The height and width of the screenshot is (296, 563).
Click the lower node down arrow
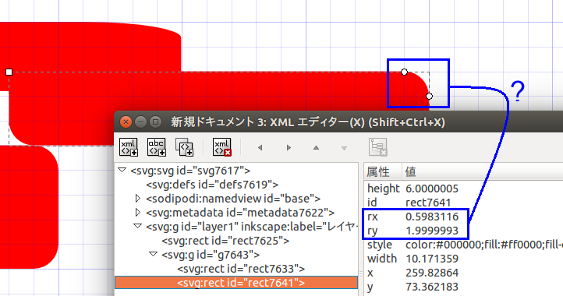click(x=344, y=148)
